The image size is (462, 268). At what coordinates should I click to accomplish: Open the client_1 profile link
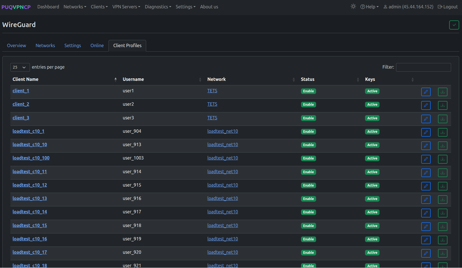coord(21,91)
